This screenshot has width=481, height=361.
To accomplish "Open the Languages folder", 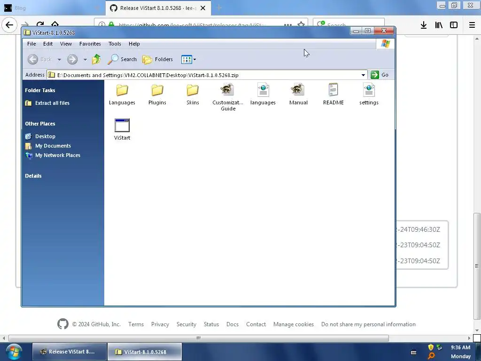I will (x=122, y=94).
